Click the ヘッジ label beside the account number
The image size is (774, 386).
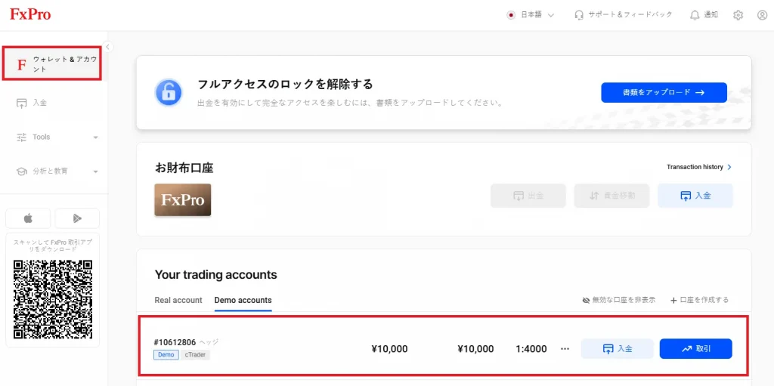[x=209, y=342]
